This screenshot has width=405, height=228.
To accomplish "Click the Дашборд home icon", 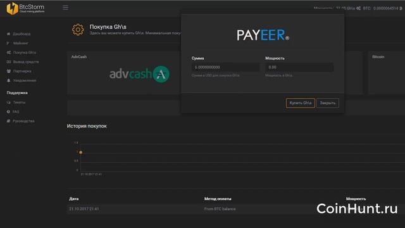I will click(8, 34).
